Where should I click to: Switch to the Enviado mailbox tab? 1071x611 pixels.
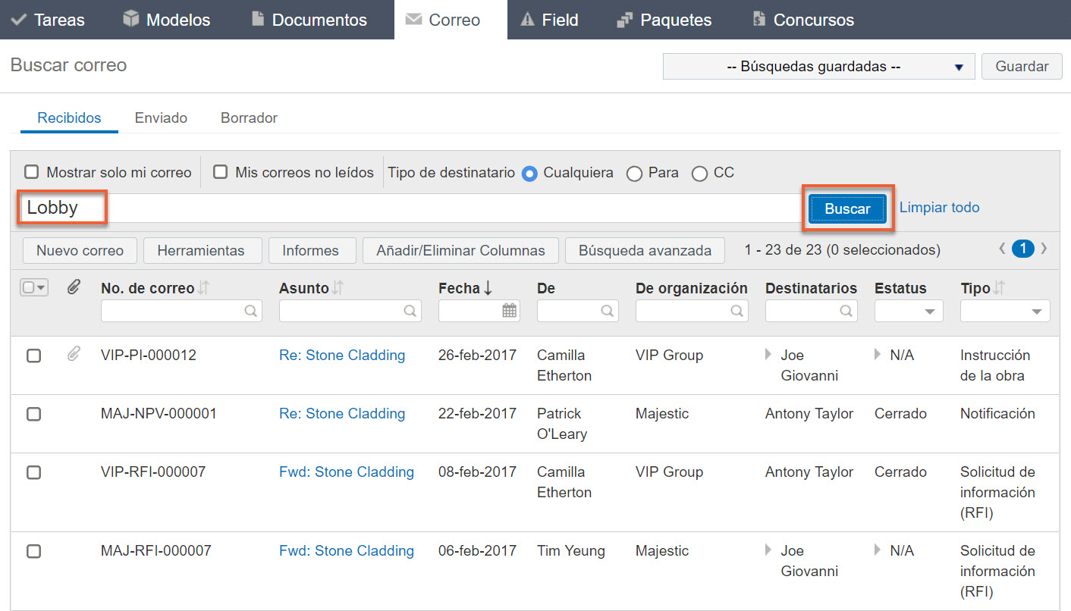point(161,118)
